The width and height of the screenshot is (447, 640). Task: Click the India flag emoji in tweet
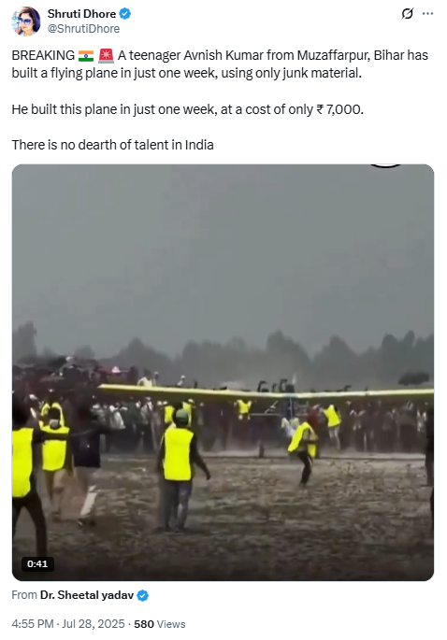coord(86,55)
